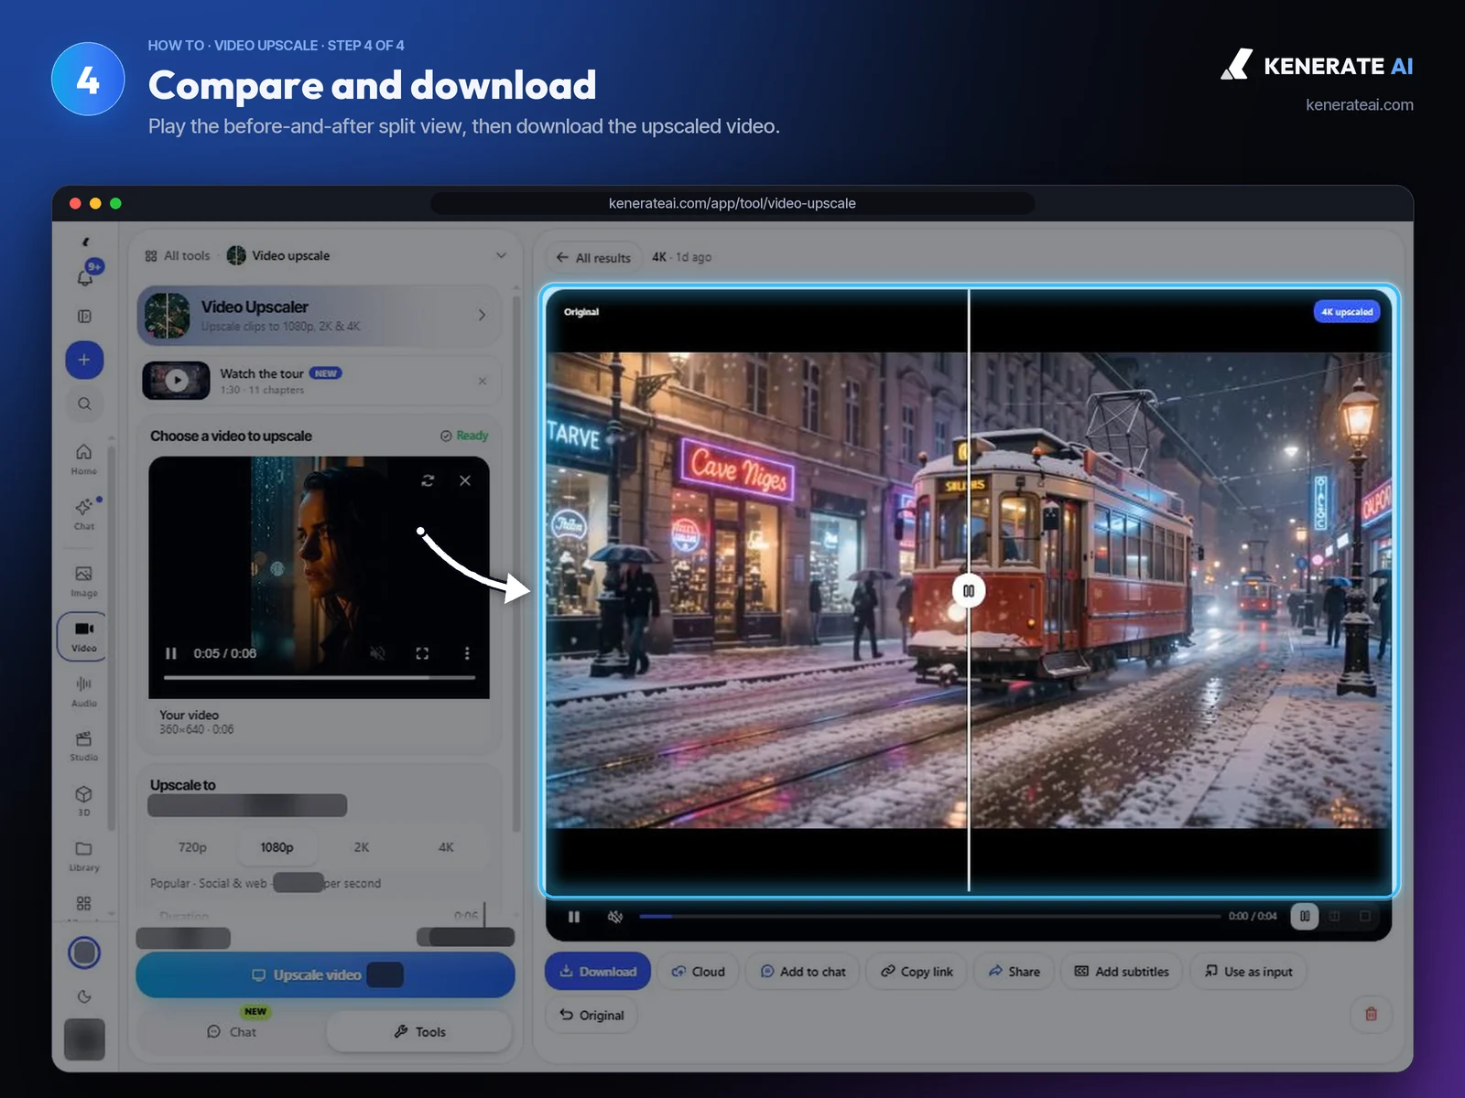Switch to the Chat tab
This screenshot has width=1465, height=1098.
tap(232, 1031)
